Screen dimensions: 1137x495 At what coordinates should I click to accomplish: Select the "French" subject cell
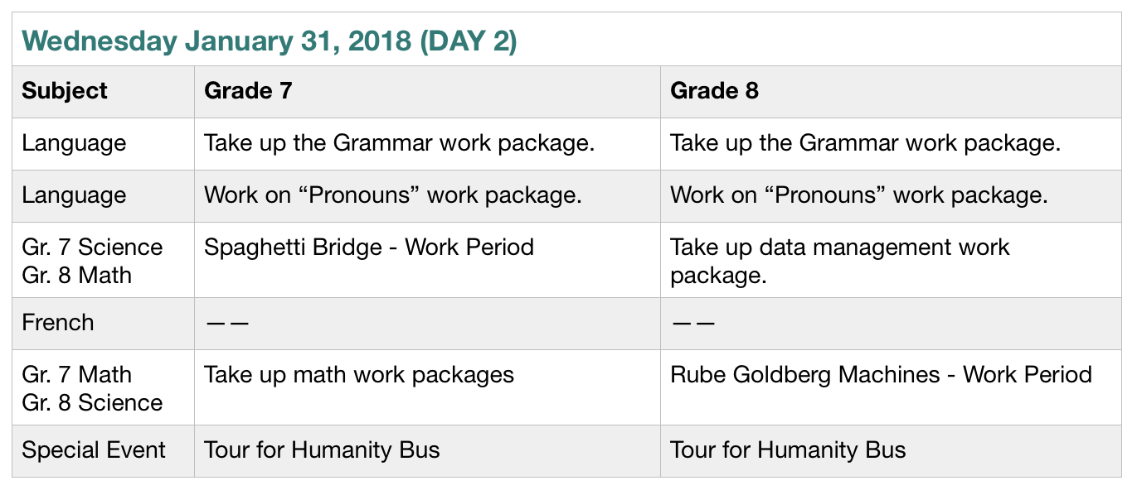click(58, 323)
